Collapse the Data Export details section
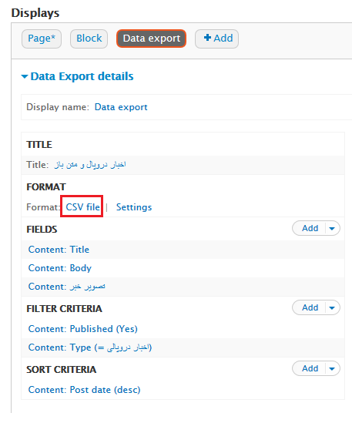The width and height of the screenshot is (352, 423). (x=78, y=76)
